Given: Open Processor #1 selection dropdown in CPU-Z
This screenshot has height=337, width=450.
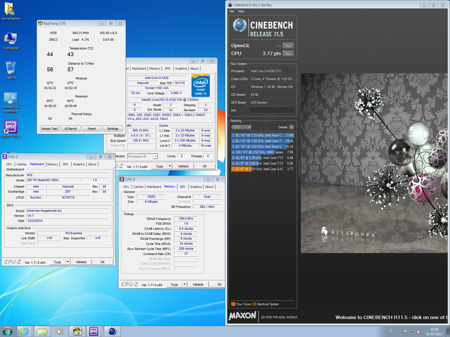Looking at the screenshot, I should pyautogui.click(x=143, y=156).
